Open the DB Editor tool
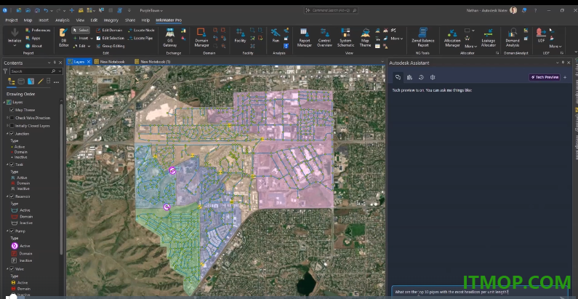 64,37
